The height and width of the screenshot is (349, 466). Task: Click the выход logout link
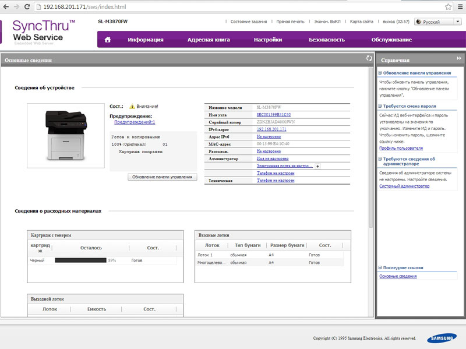396,22
